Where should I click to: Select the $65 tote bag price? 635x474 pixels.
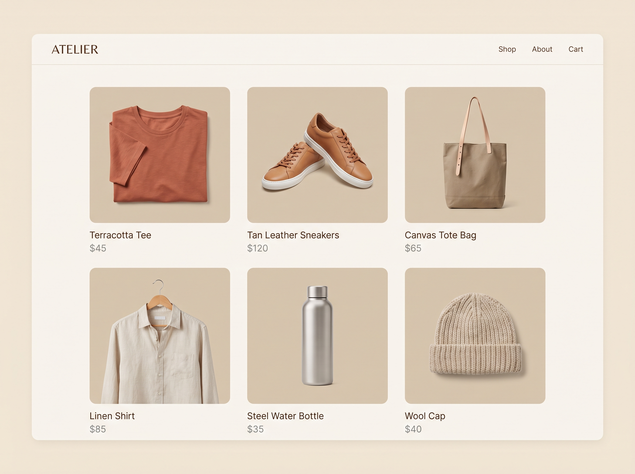[413, 248]
